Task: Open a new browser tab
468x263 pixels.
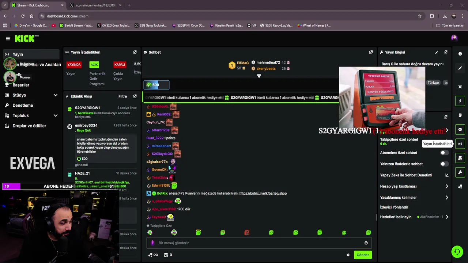Action: pos(129,5)
